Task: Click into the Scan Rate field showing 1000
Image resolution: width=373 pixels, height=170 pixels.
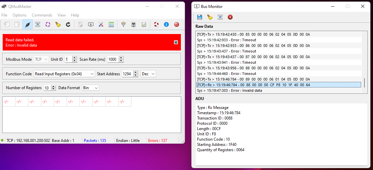Action: [113, 59]
